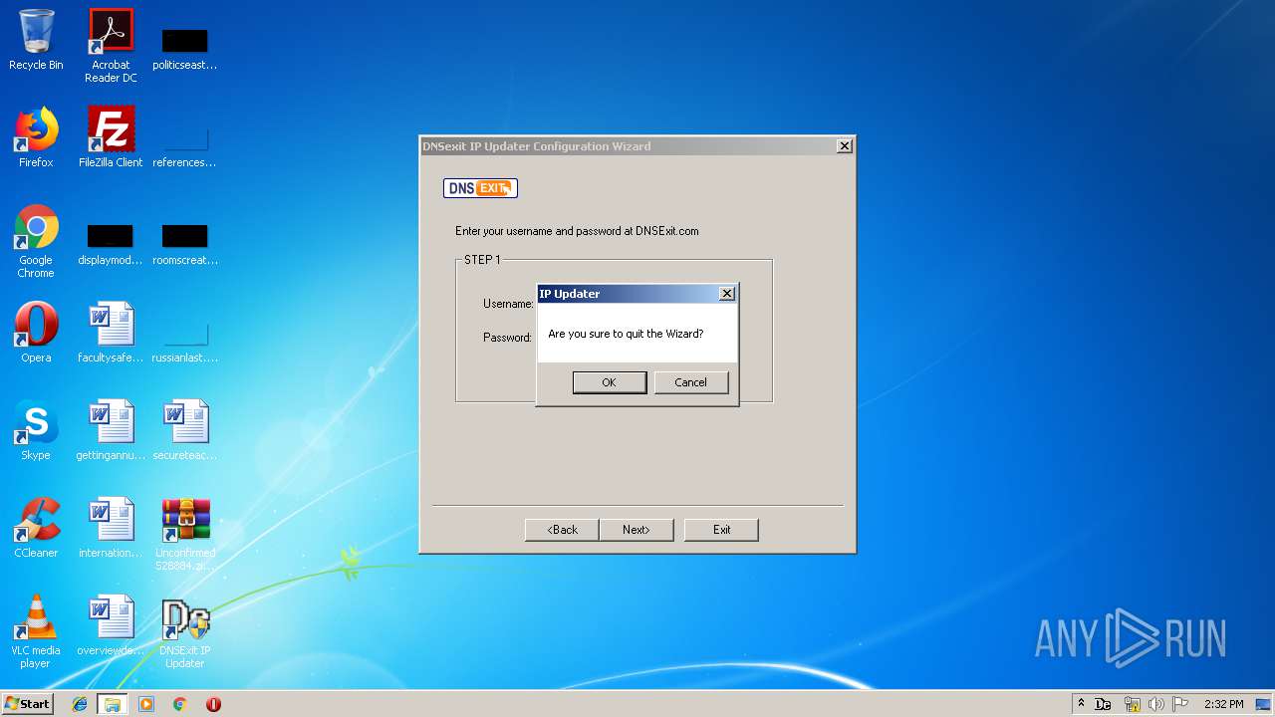Launch VLC media player shortcut
The width and height of the screenshot is (1275, 717).
coord(36,631)
